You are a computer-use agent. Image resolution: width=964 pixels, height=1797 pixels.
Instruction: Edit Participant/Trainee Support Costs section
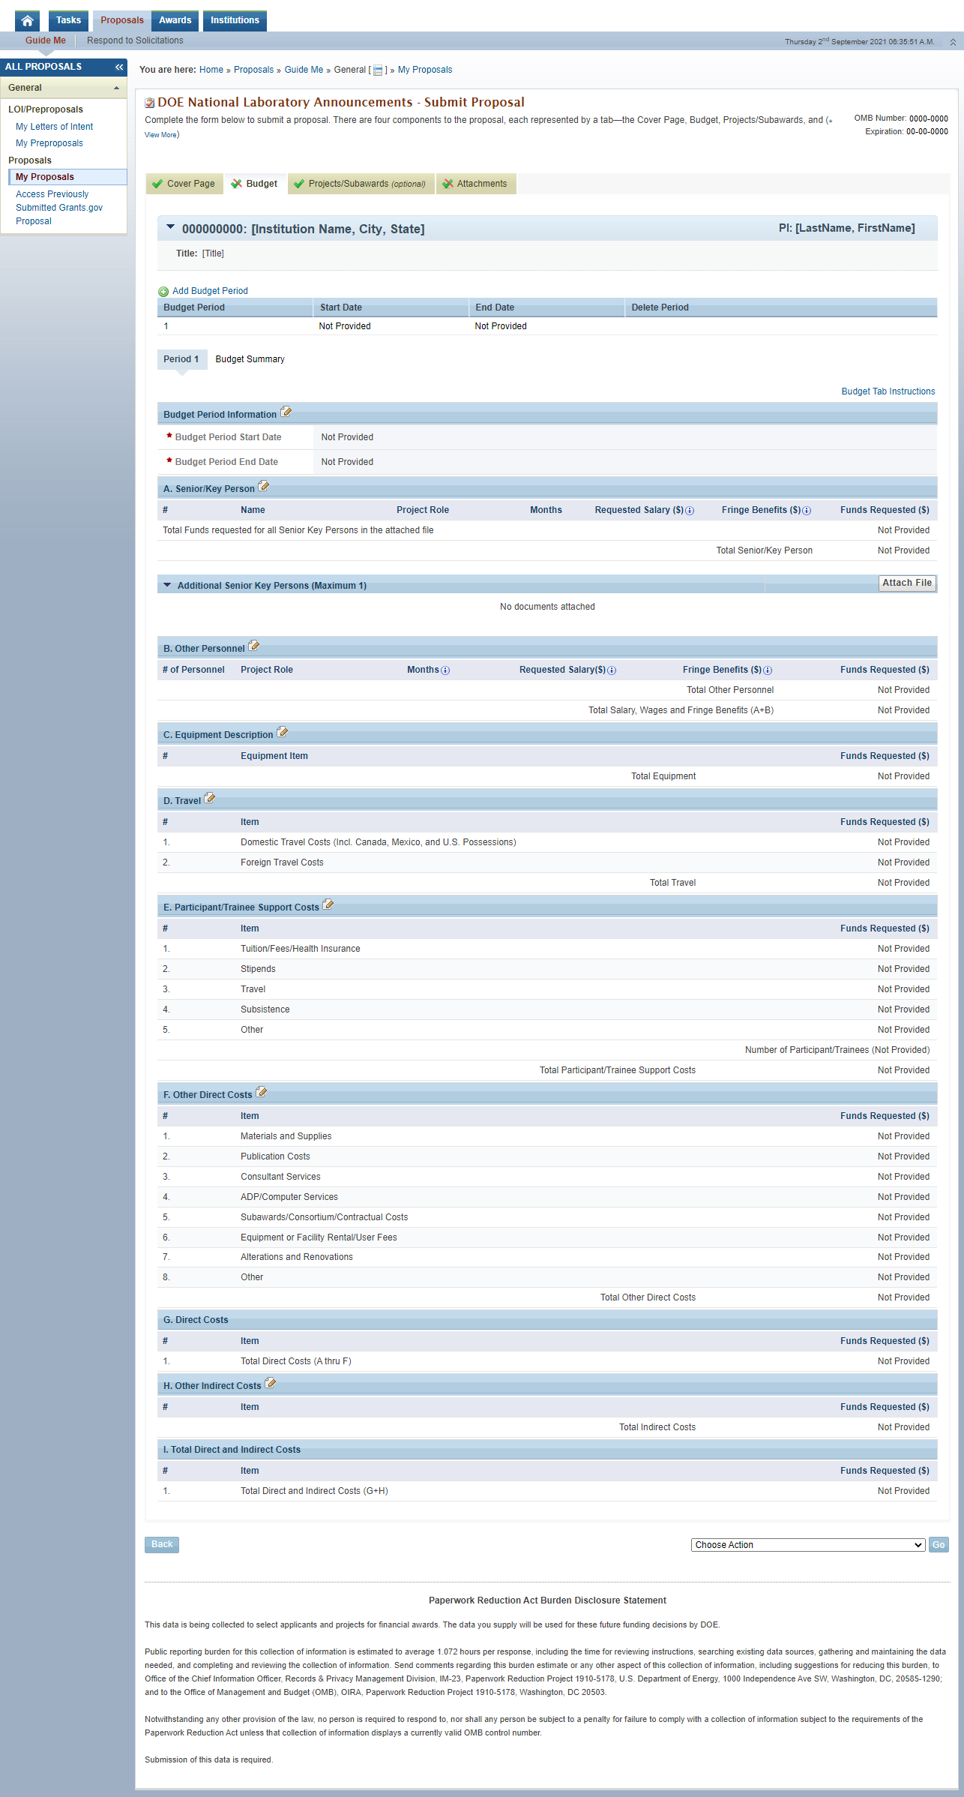[x=328, y=905]
